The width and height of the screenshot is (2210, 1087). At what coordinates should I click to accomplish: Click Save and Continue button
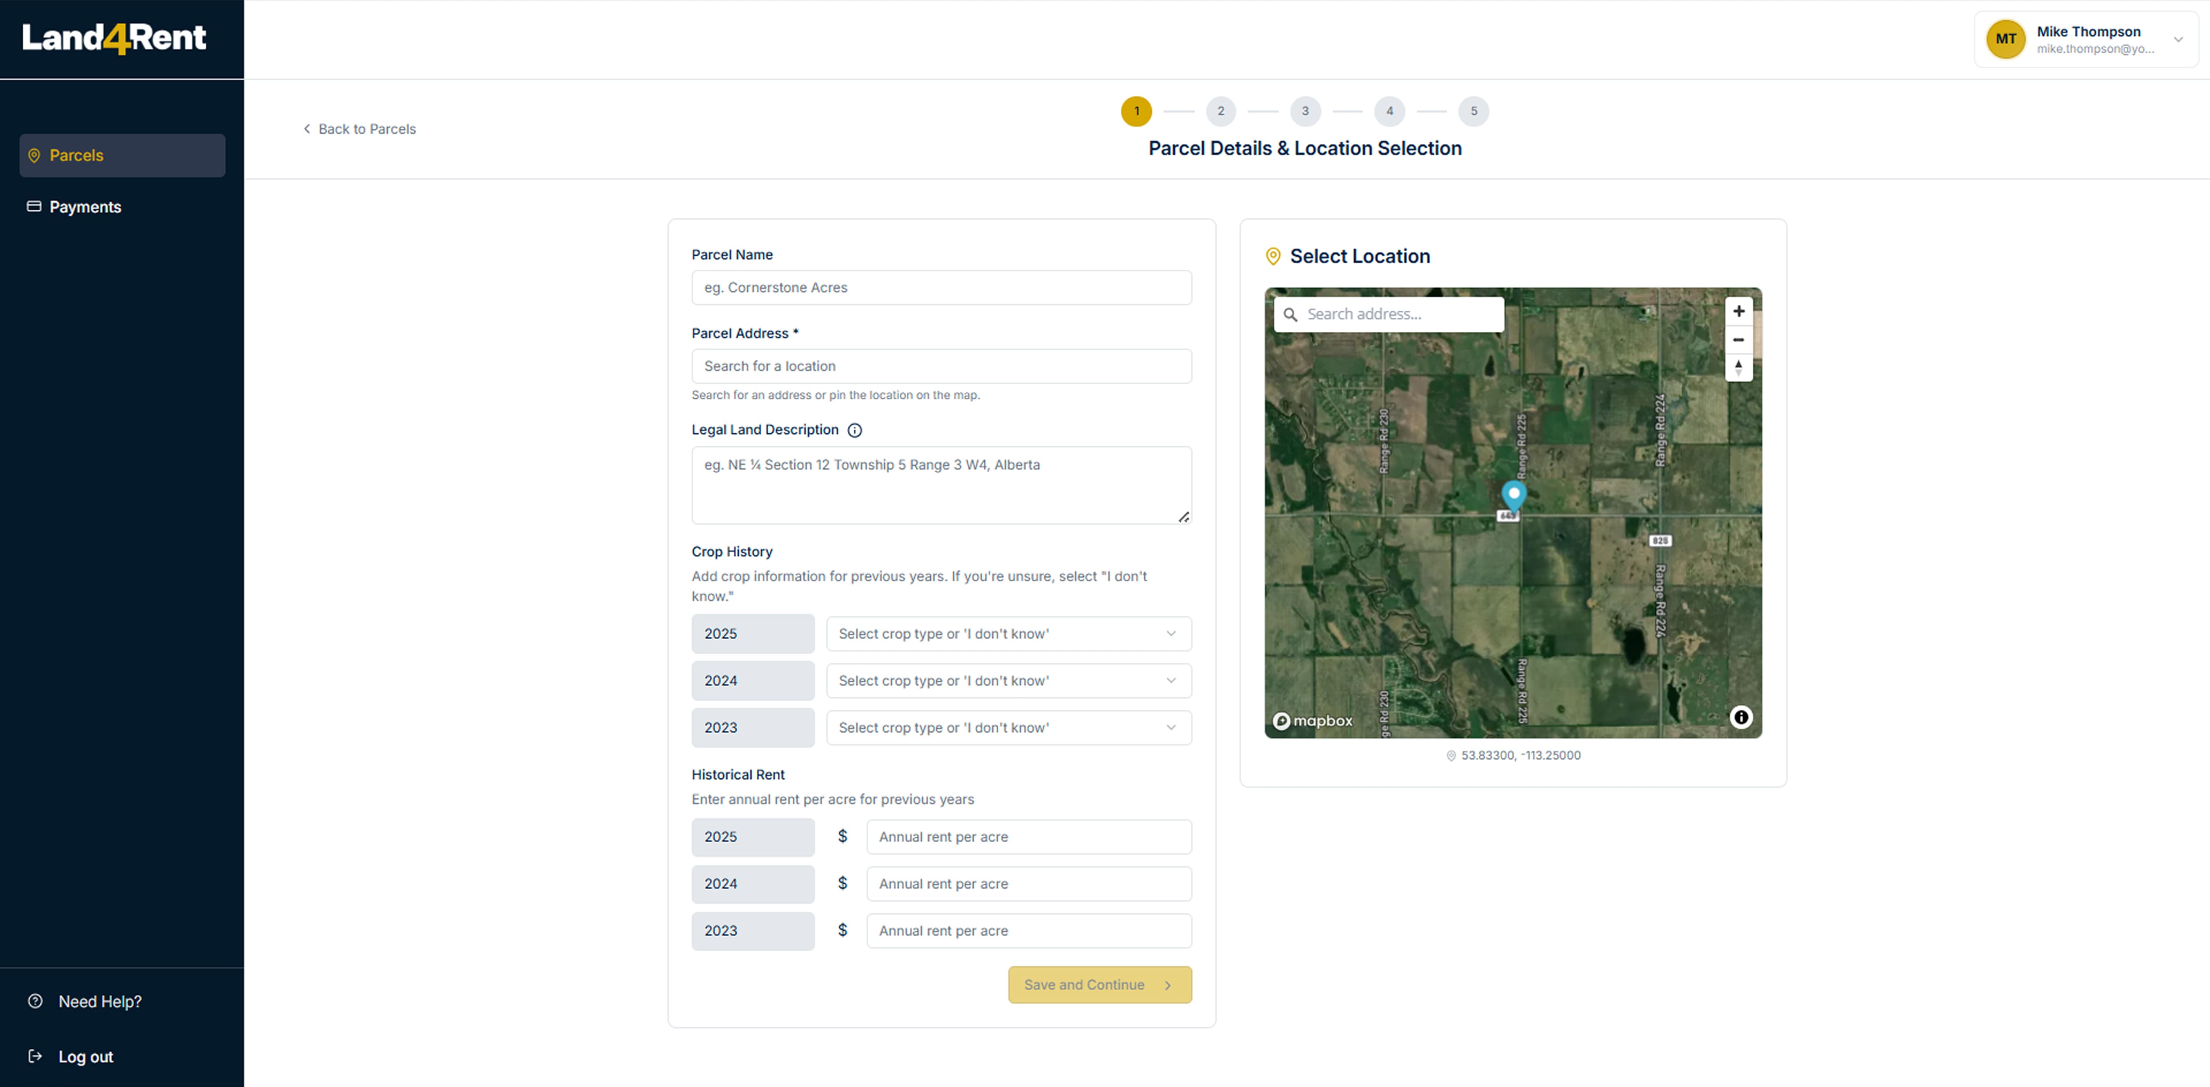1099,985
